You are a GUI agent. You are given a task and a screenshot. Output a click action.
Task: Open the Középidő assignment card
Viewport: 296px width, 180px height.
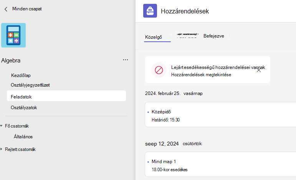[x=220, y=115]
